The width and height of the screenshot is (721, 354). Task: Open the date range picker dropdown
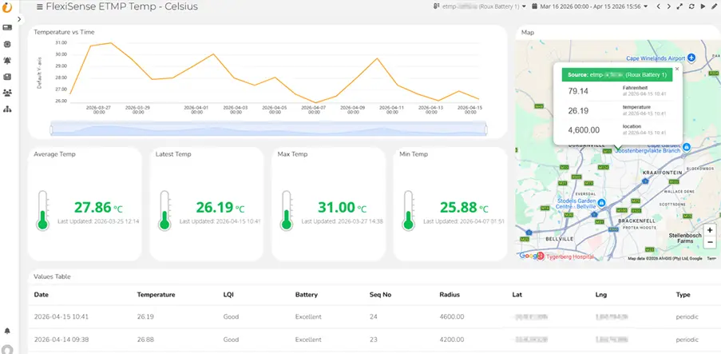tap(588, 6)
